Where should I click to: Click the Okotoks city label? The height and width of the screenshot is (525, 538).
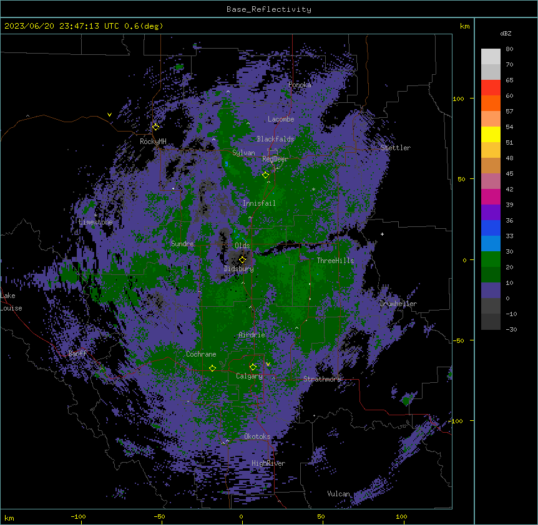257,436
